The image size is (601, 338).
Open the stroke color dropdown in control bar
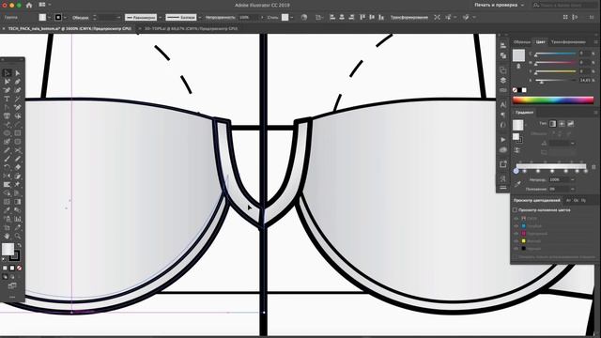tap(65, 17)
